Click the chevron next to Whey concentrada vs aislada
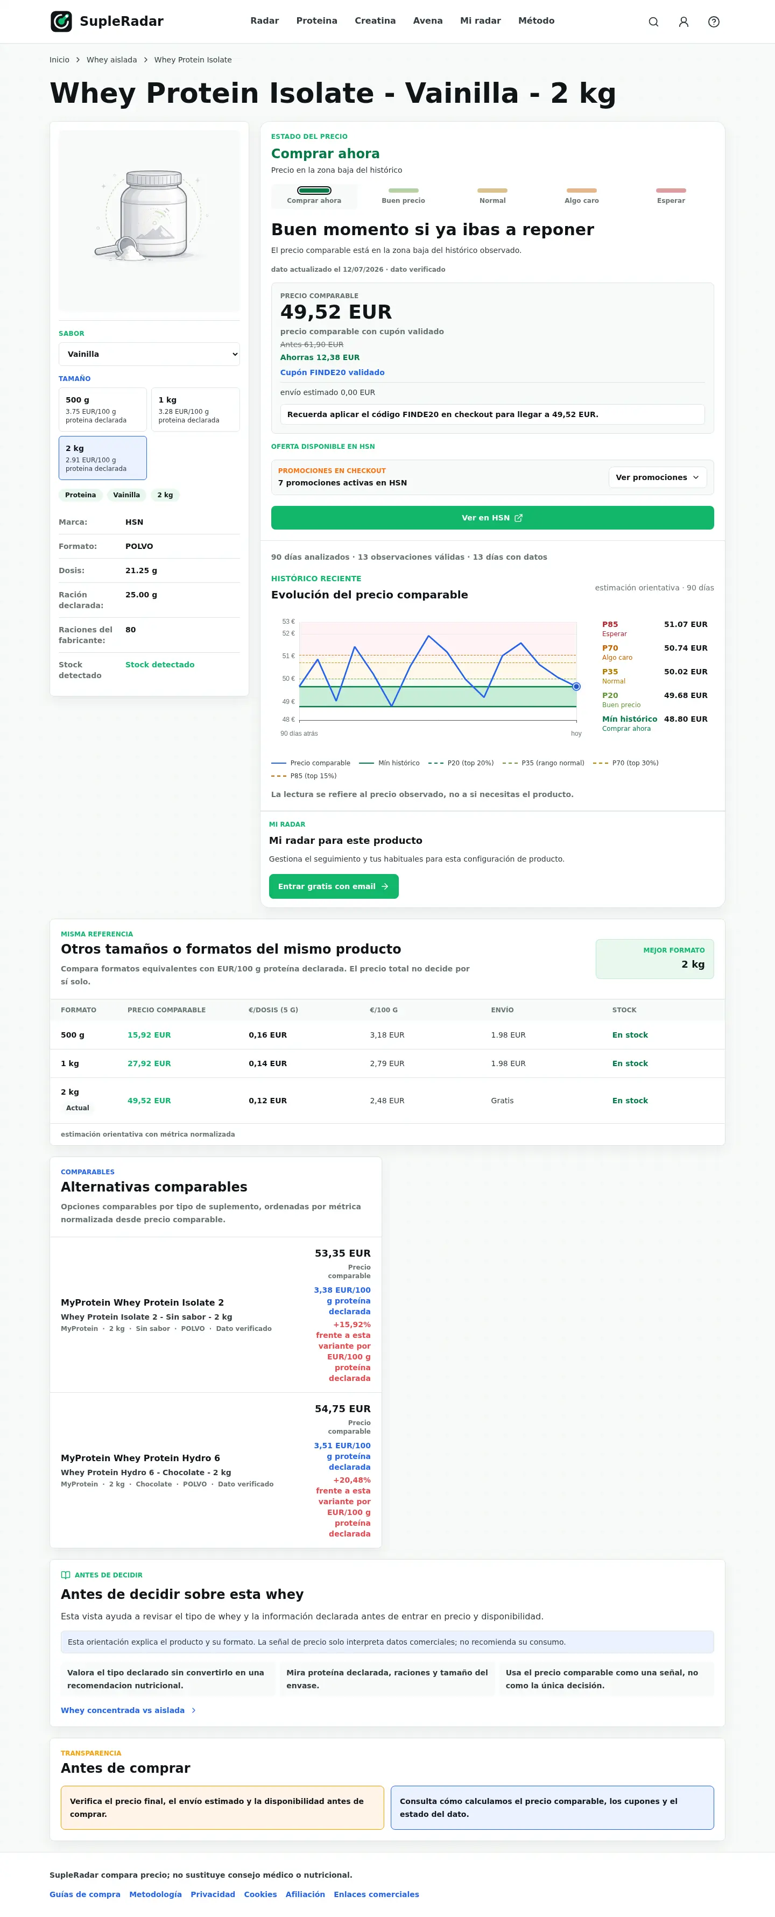Image resolution: width=775 pixels, height=1917 pixels. coord(194,1710)
